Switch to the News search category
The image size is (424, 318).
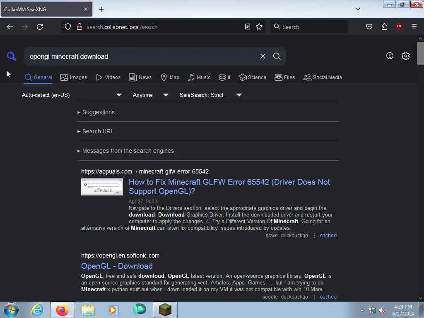[x=140, y=77]
